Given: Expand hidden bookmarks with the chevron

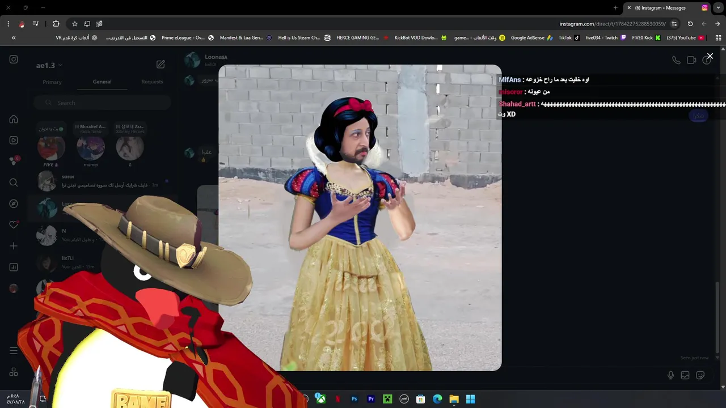Looking at the screenshot, I should (x=14, y=38).
